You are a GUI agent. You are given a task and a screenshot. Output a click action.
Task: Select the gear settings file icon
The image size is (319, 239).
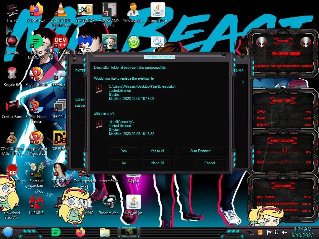[x=158, y=42]
